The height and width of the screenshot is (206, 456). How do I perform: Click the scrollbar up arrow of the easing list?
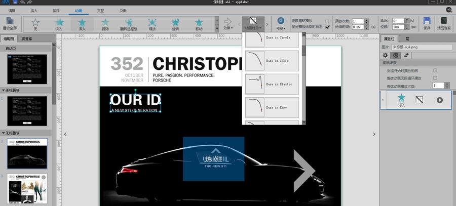tap(304, 34)
